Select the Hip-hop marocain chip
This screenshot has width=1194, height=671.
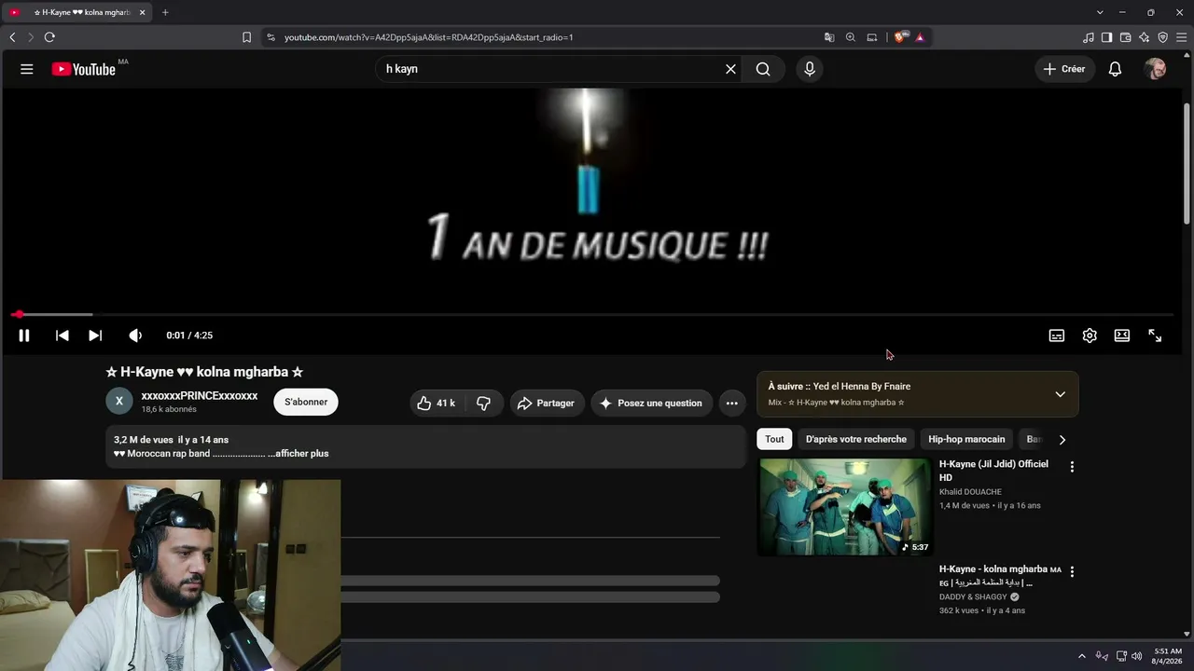click(x=966, y=439)
